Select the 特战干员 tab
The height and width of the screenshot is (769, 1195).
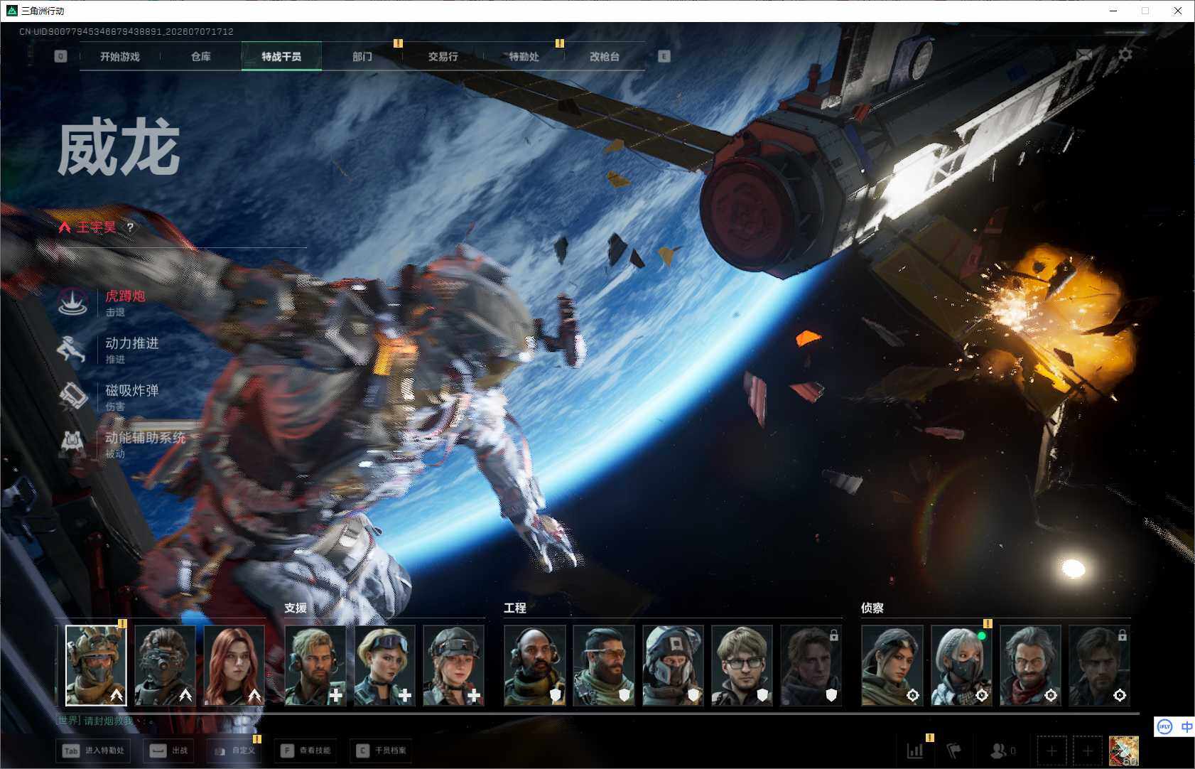coord(281,57)
